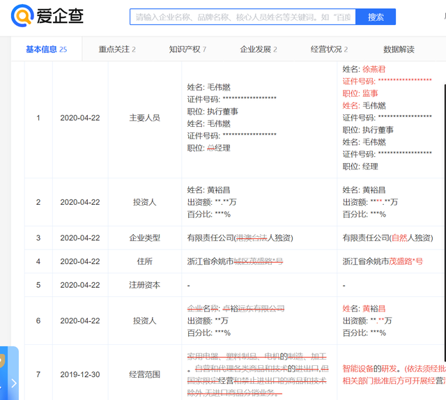Expand the side panel arrow at bottom left
The height and width of the screenshot is (400, 446).
(x=14, y=383)
